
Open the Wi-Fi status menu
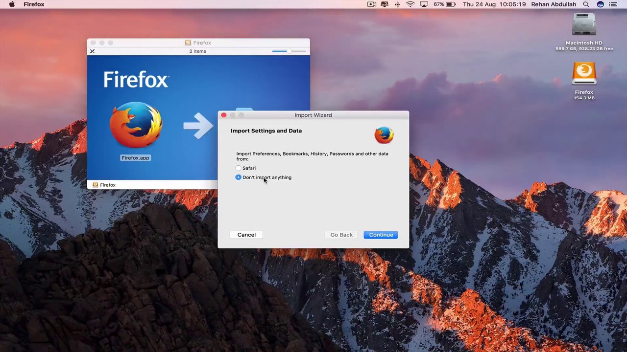410,4
